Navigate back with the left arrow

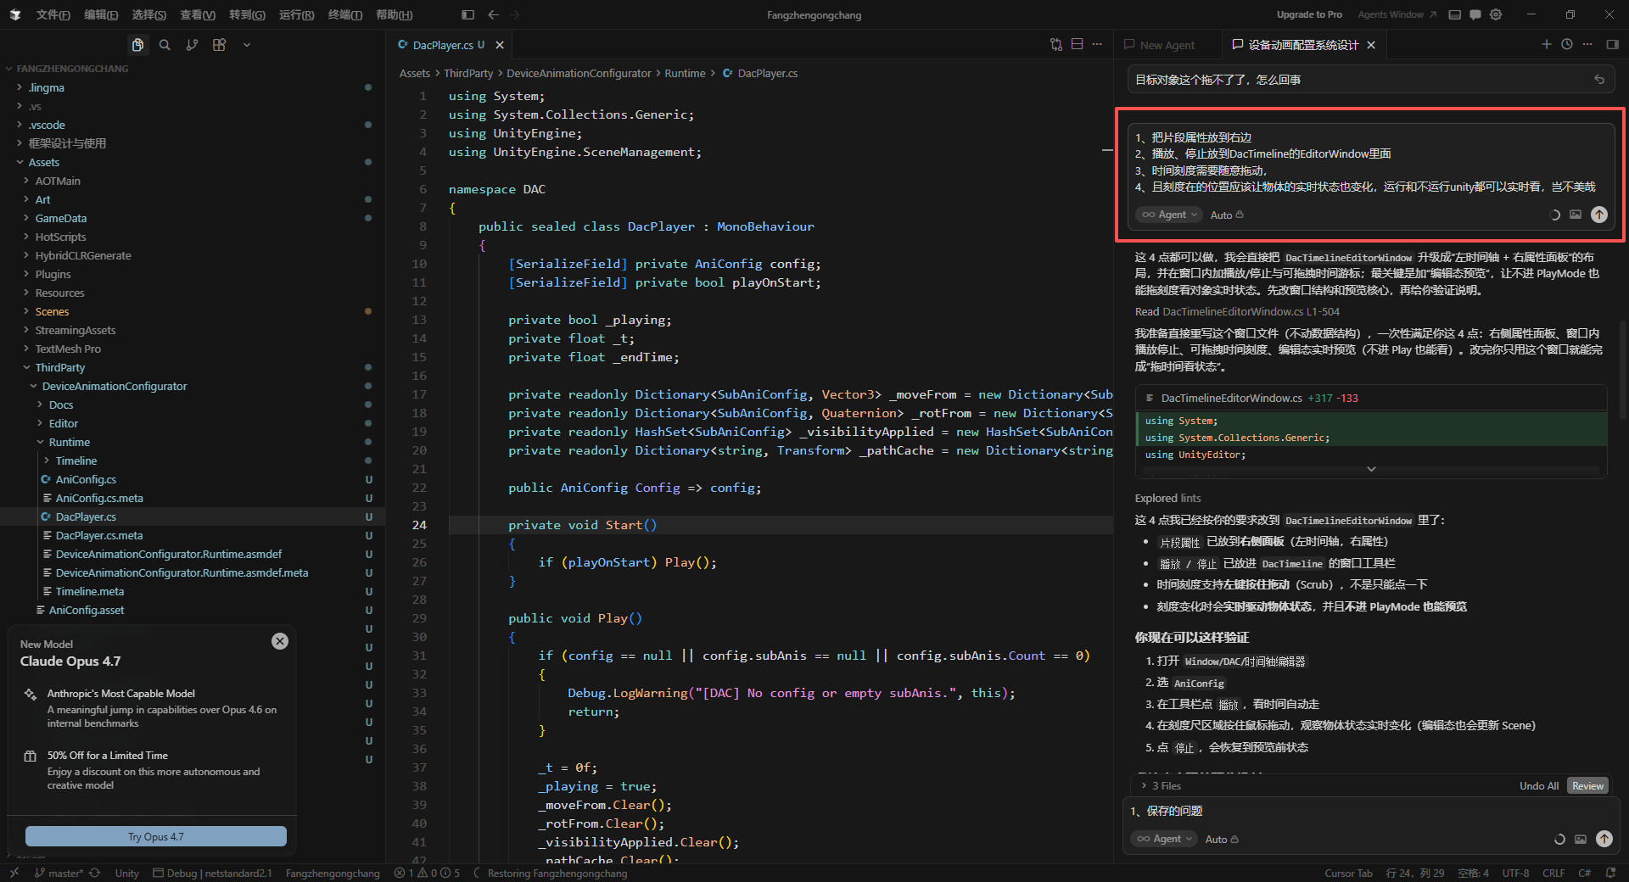point(494,14)
